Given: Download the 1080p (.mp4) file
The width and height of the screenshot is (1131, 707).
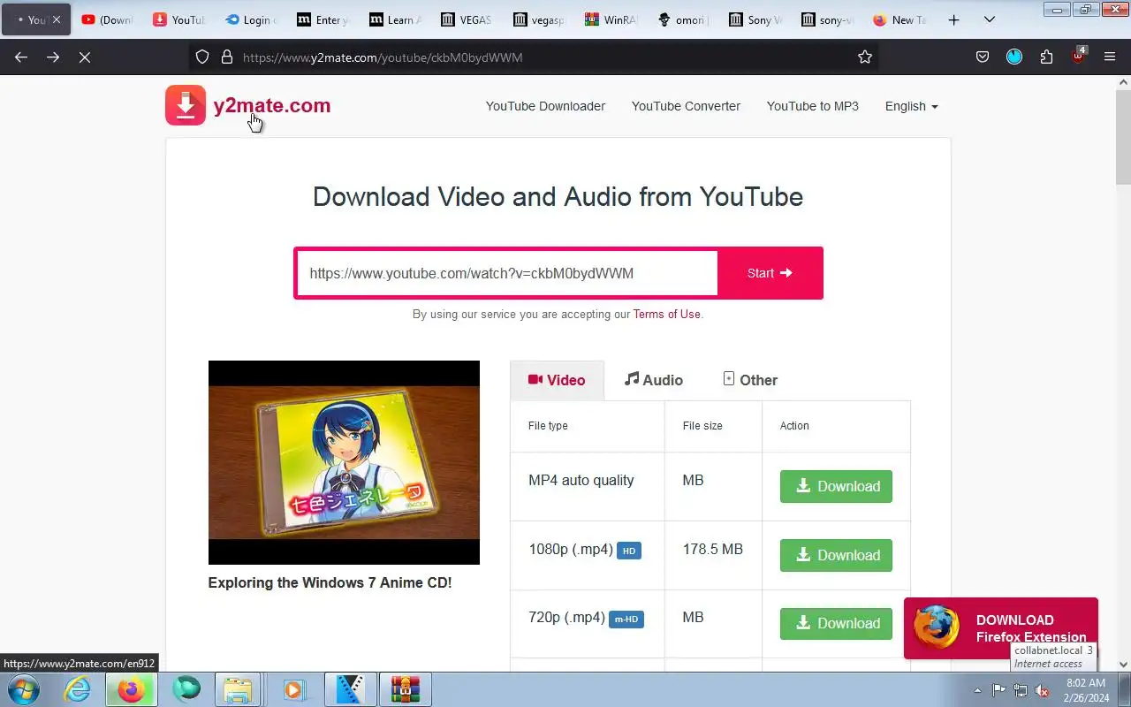Looking at the screenshot, I should click(x=836, y=555).
